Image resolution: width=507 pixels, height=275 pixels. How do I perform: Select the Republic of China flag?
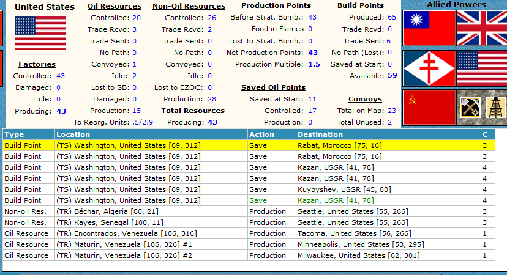point(429,28)
